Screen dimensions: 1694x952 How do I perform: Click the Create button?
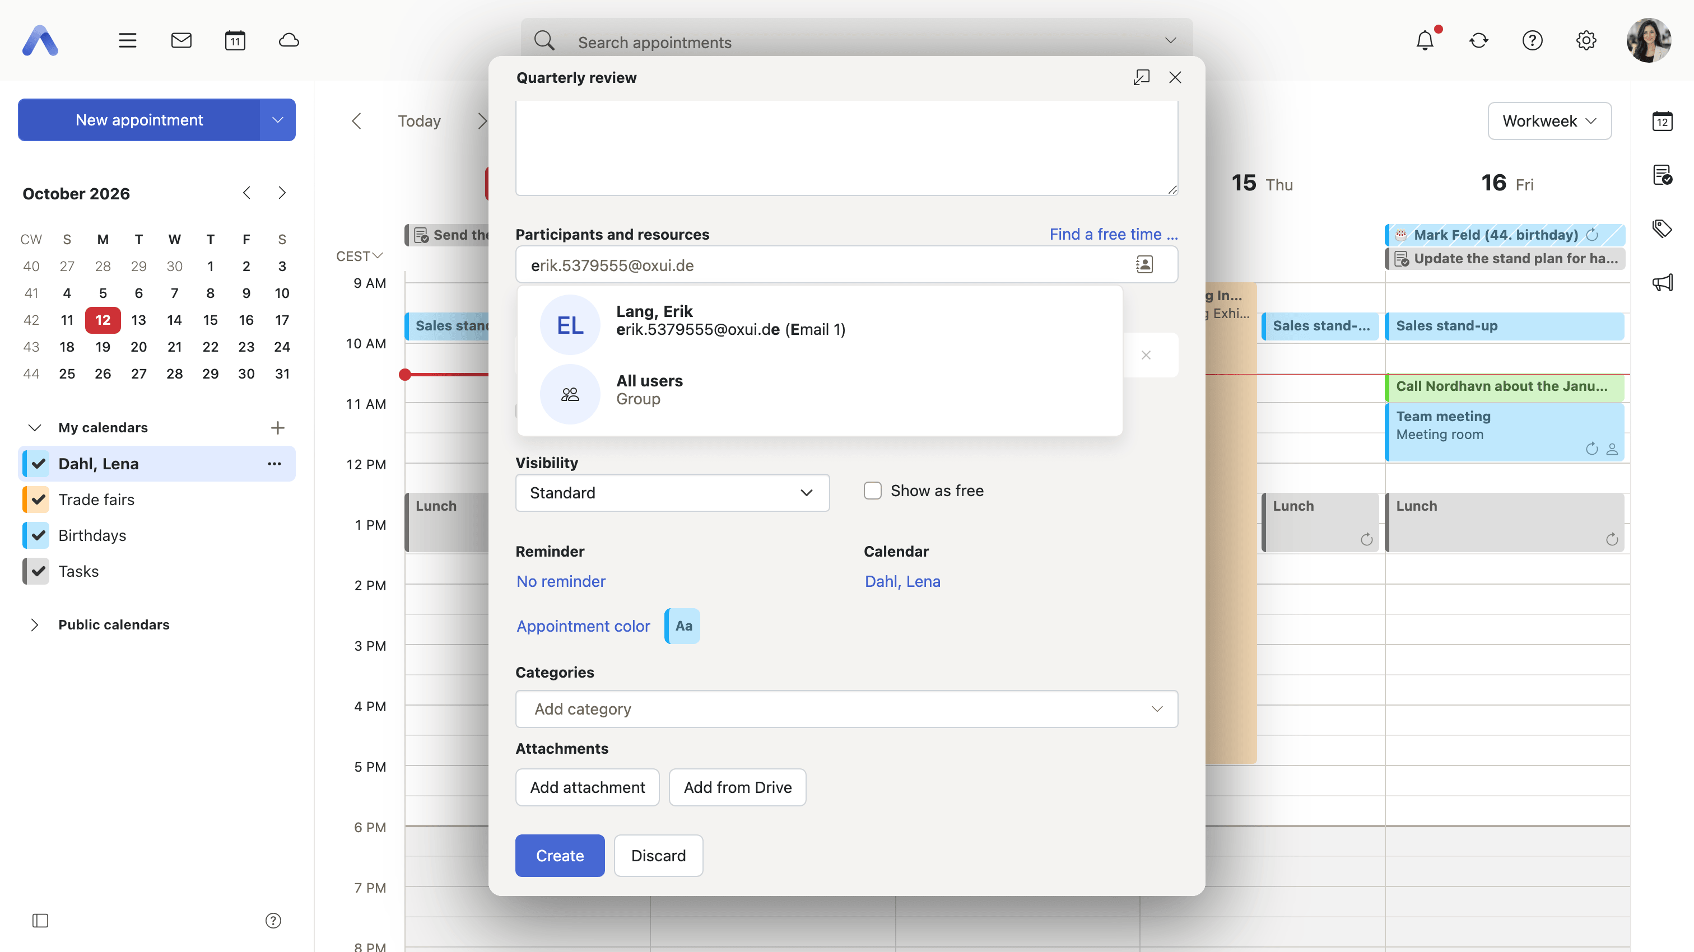[560, 855]
